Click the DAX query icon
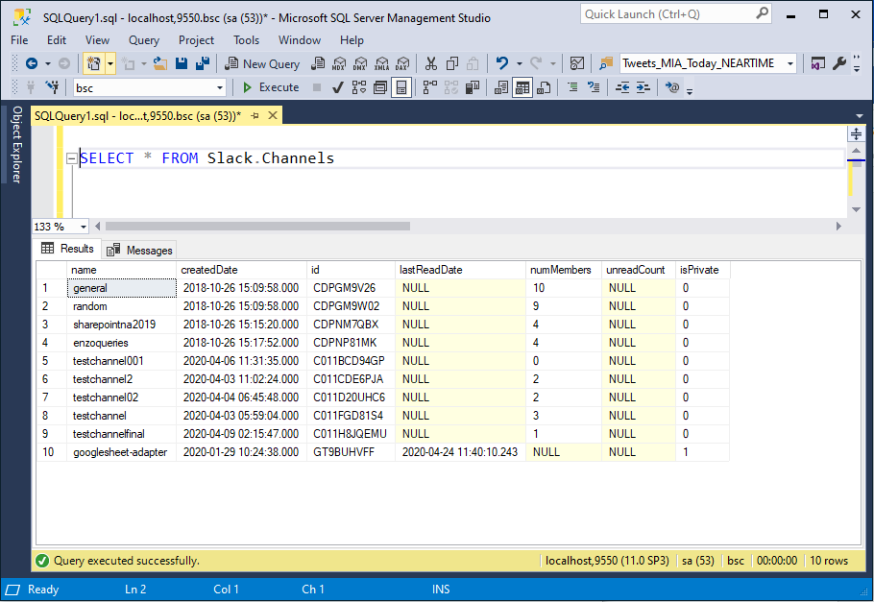Viewport: 874px width, 602px height. coord(401,63)
